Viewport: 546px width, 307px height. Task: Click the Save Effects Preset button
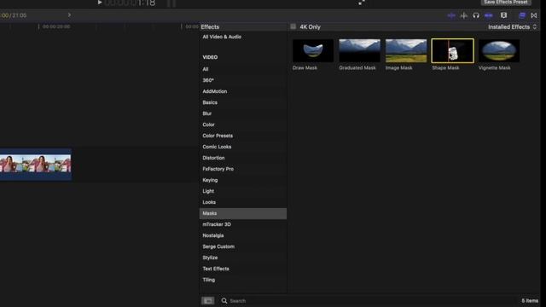pyautogui.click(x=506, y=3)
